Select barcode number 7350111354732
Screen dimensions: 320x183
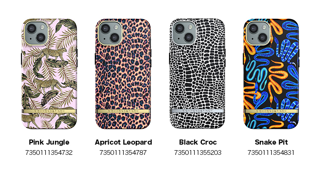pos(49,153)
